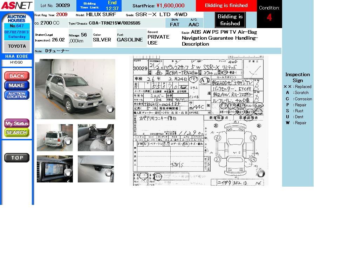Jump to TOP using the black button

(16, 158)
